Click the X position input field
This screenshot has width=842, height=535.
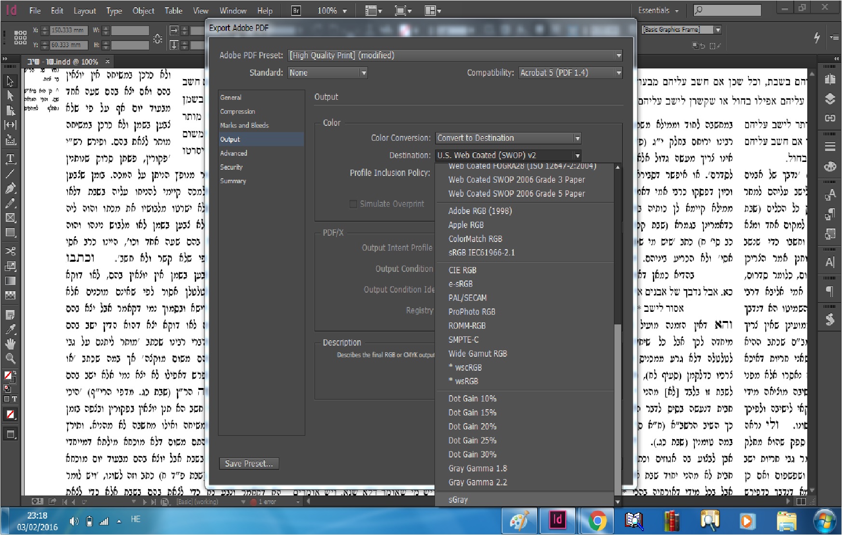pyautogui.click(x=69, y=30)
